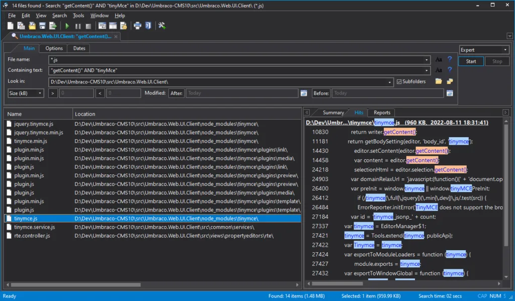Click the save search criteria toolbar icon
Image resolution: width=515 pixels, height=301 pixels.
42,26
